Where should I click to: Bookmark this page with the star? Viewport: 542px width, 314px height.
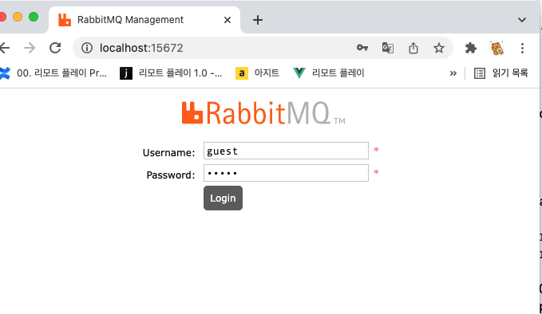tap(439, 48)
